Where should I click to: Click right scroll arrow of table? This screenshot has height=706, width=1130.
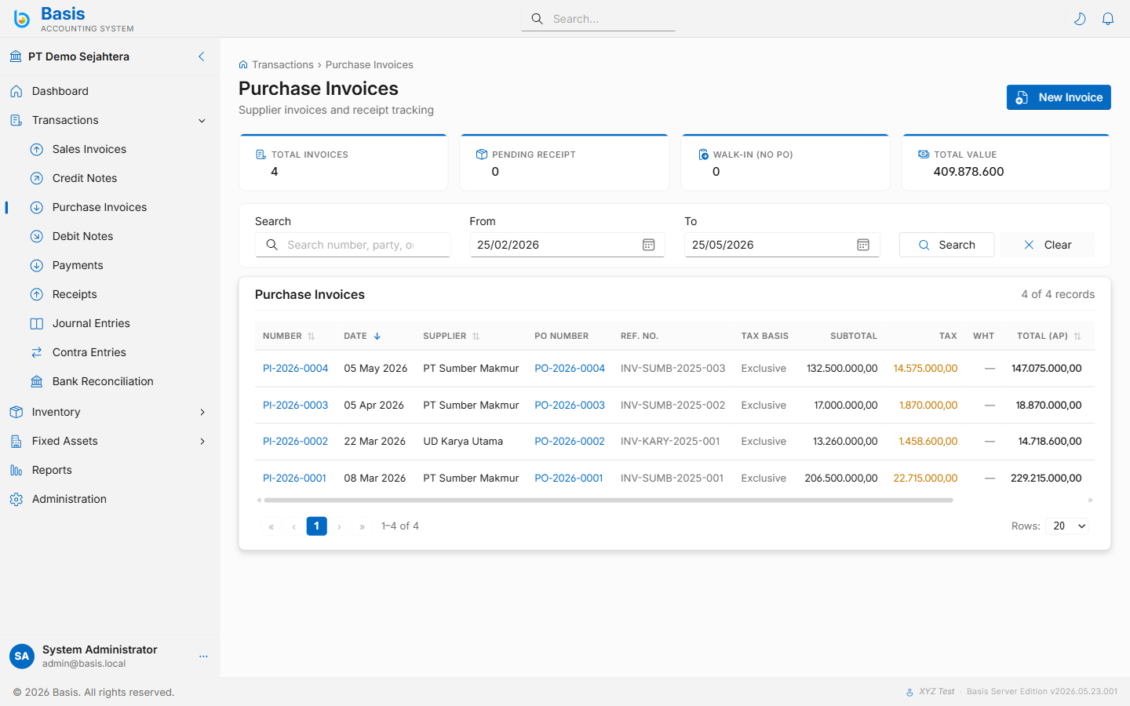click(1090, 500)
